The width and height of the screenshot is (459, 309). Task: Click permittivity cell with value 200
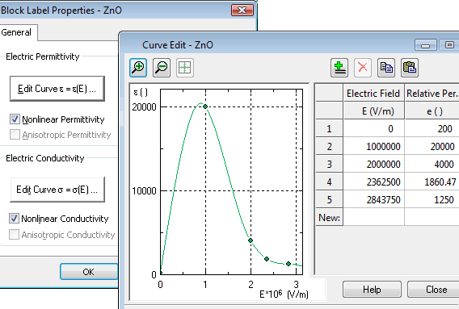pyautogui.click(x=432, y=128)
